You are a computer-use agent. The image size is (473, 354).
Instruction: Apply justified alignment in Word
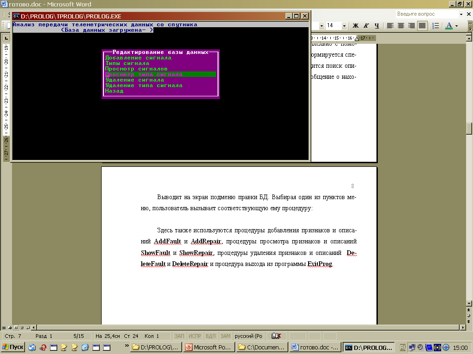[x=422, y=26]
